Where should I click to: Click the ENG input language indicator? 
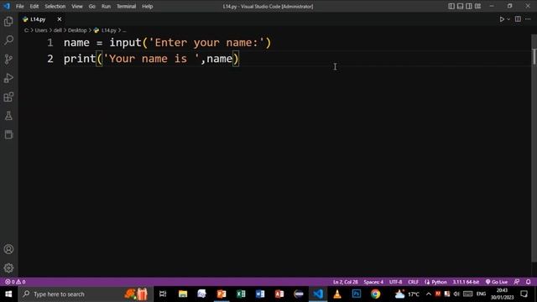point(481,294)
